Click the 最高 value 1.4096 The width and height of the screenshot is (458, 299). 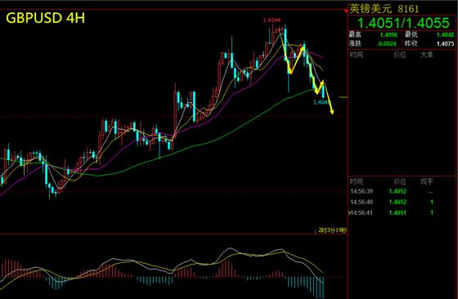[x=388, y=34]
